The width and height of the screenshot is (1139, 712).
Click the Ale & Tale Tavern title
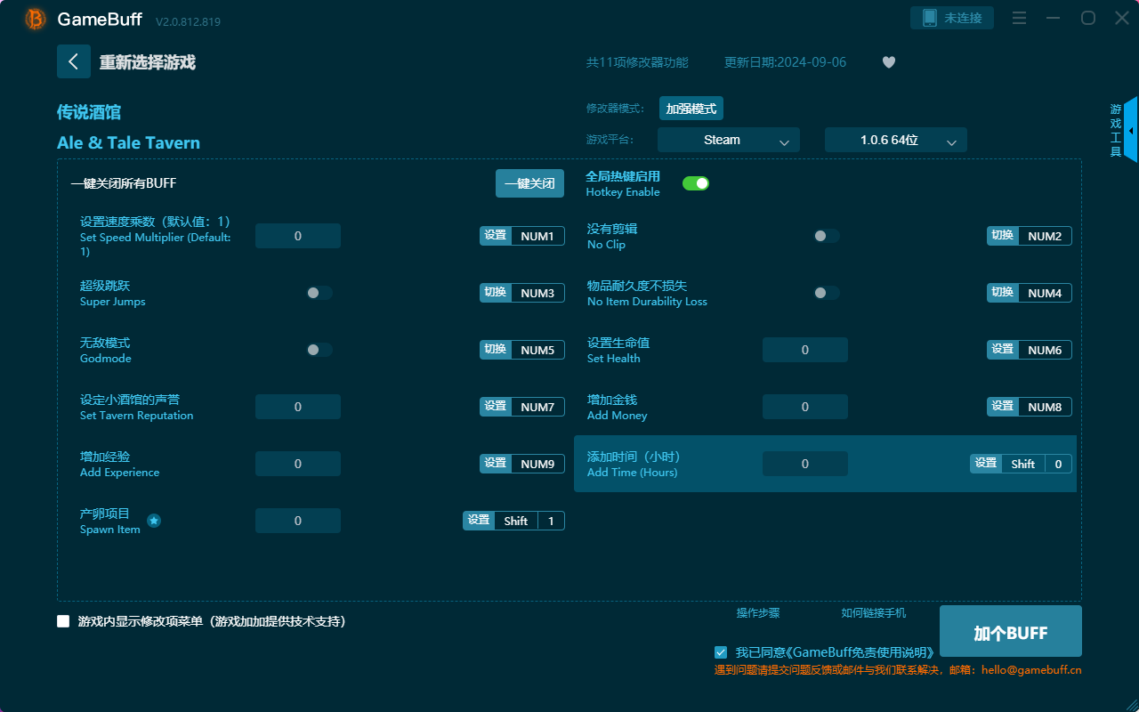click(x=128, y=142)
